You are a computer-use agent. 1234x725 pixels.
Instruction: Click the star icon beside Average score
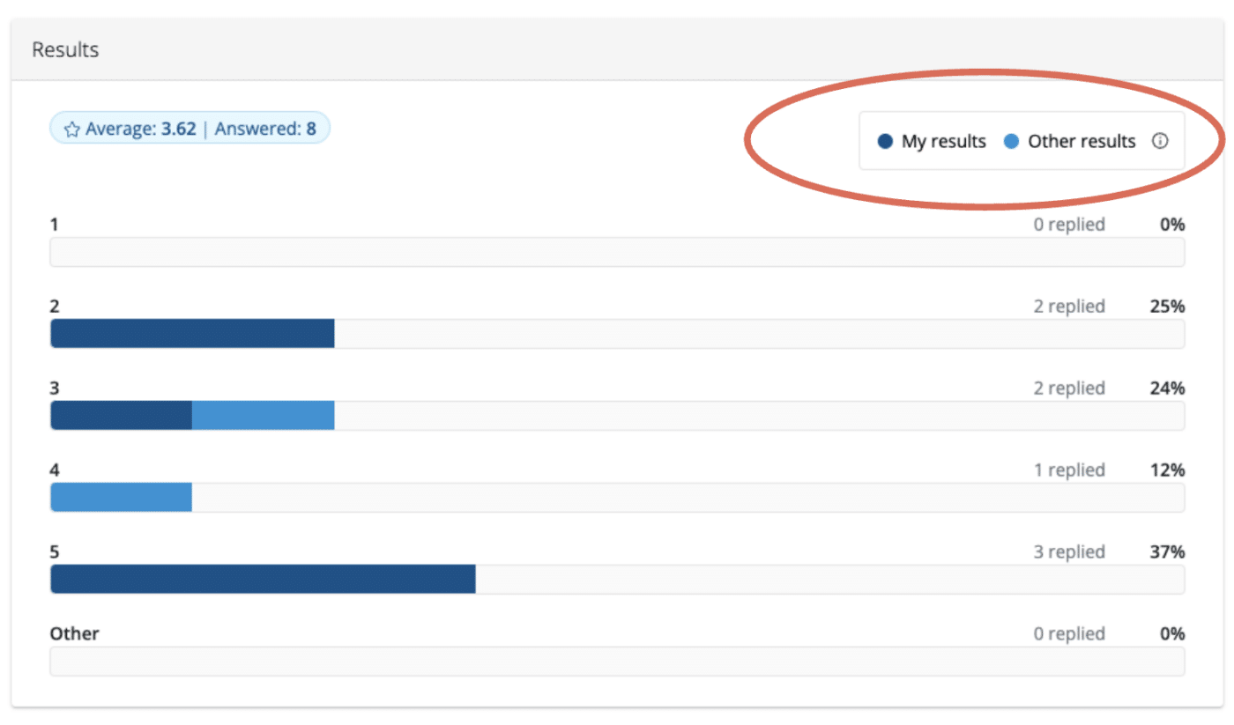click(71, 128)
